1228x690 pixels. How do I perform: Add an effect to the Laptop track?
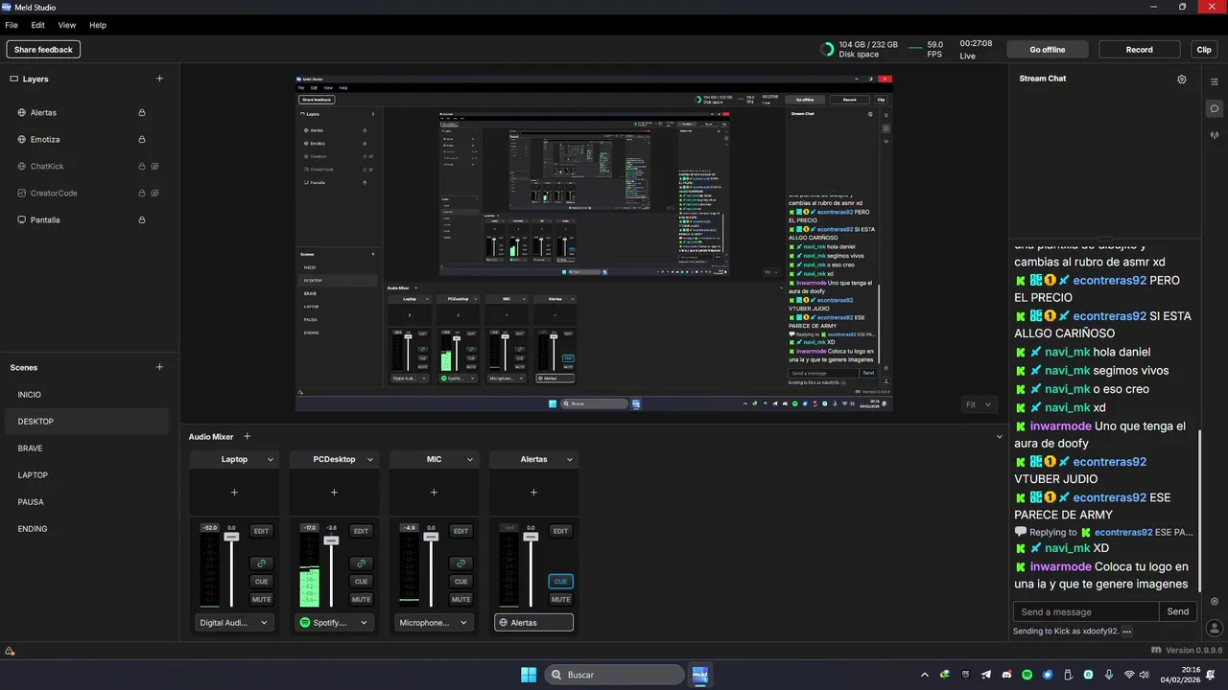click(234, 493)
